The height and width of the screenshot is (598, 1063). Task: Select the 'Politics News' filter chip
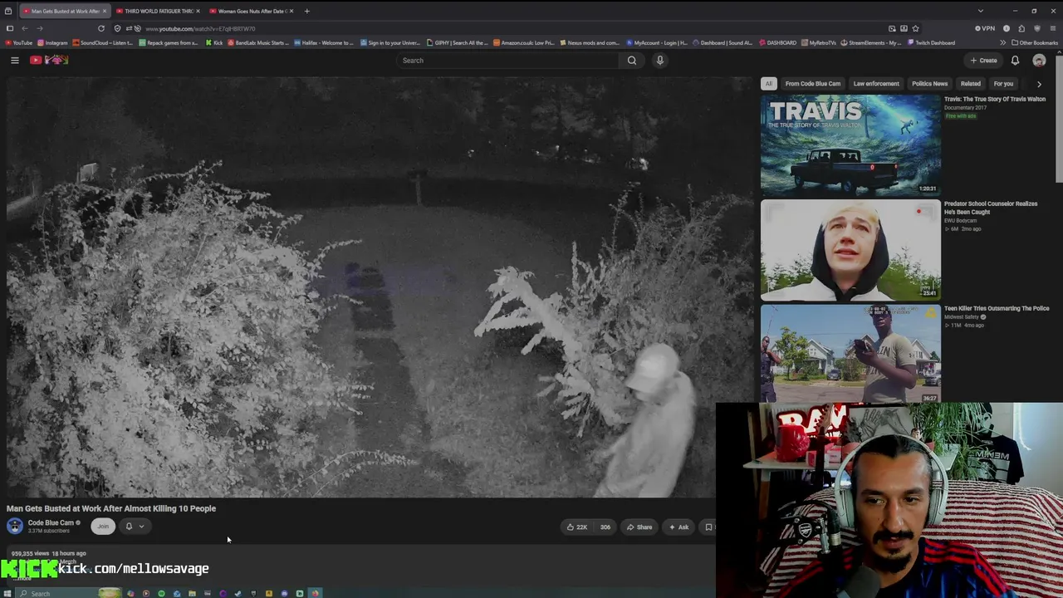coord(929,83)
